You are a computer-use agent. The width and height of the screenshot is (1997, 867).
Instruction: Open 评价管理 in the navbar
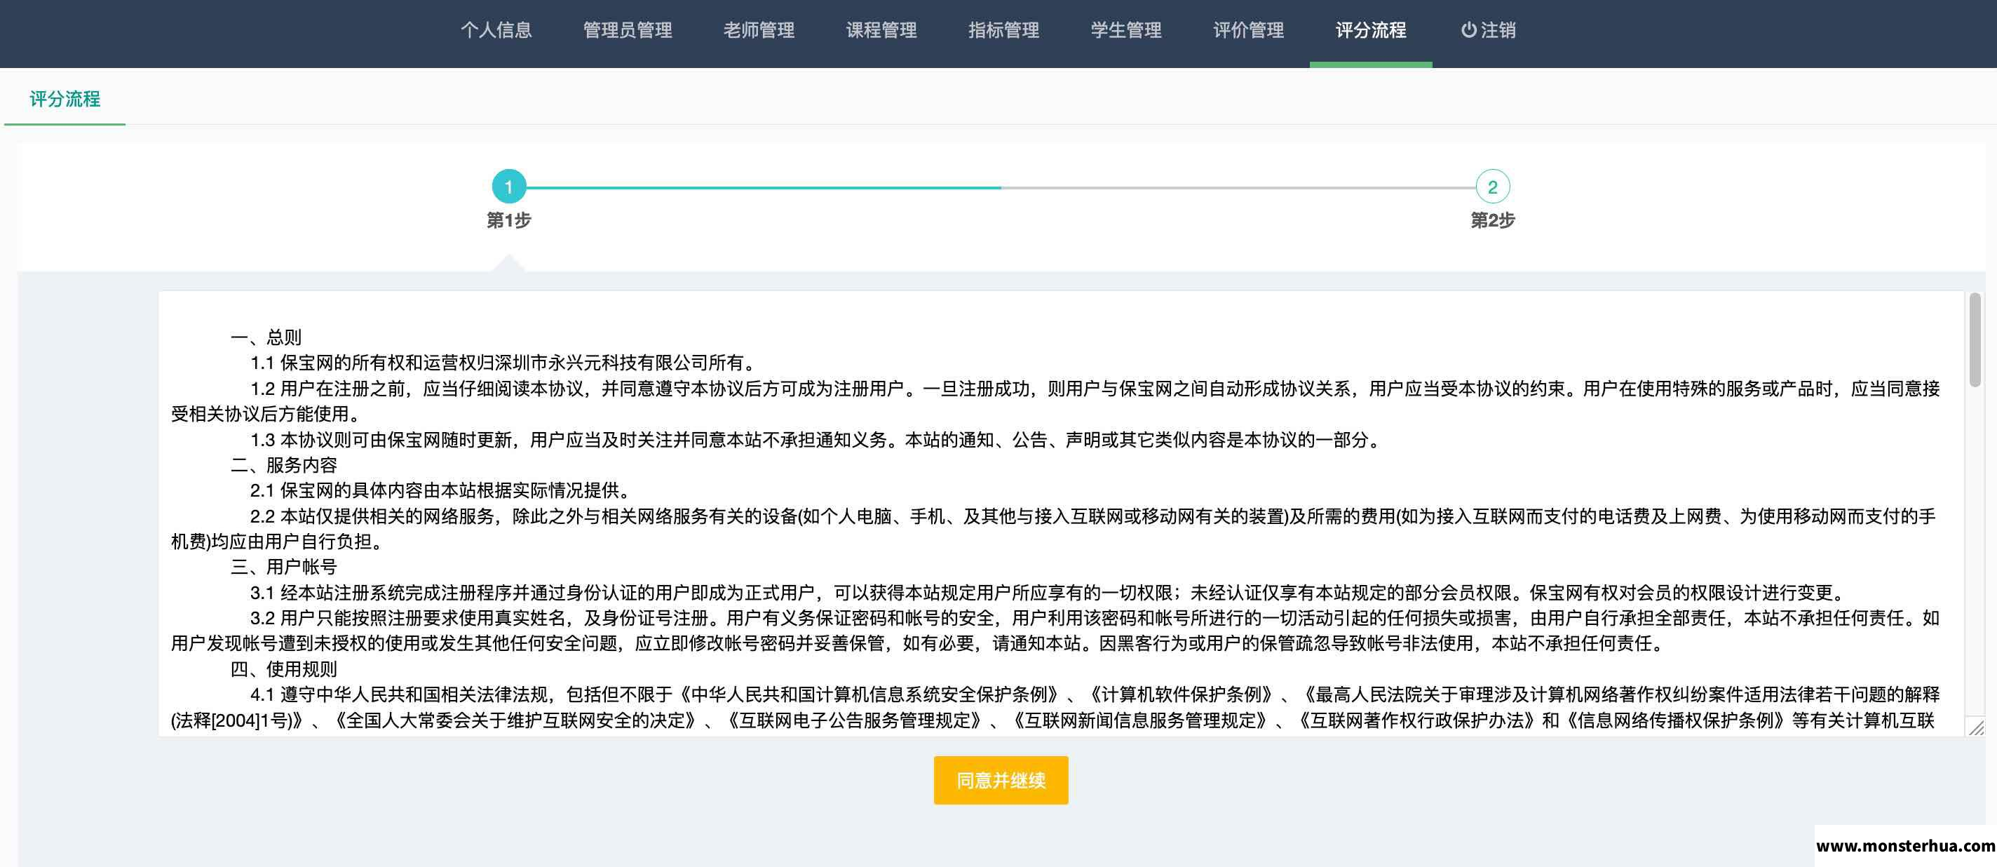[x=1249, y=30]
